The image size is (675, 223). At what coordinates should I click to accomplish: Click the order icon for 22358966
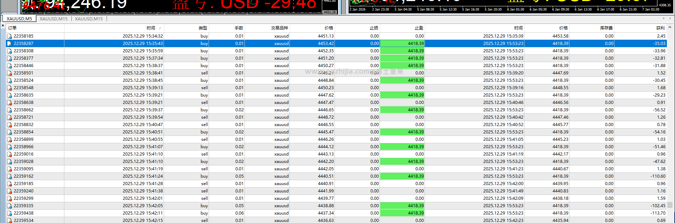pos(9,147)
